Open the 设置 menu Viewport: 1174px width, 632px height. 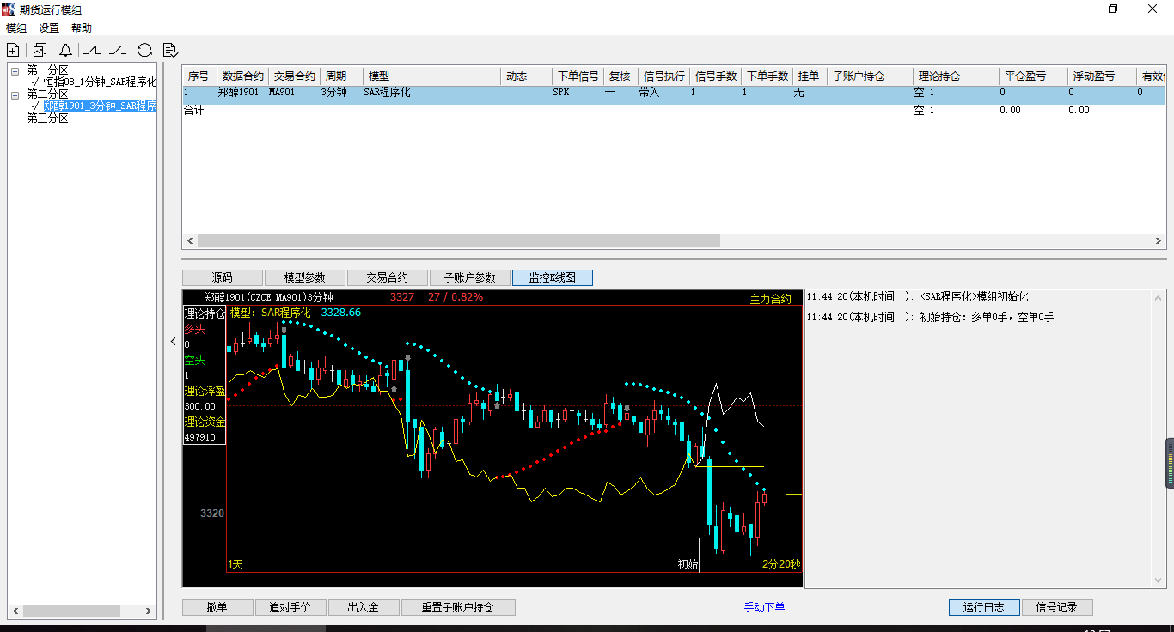click(49, 28)
